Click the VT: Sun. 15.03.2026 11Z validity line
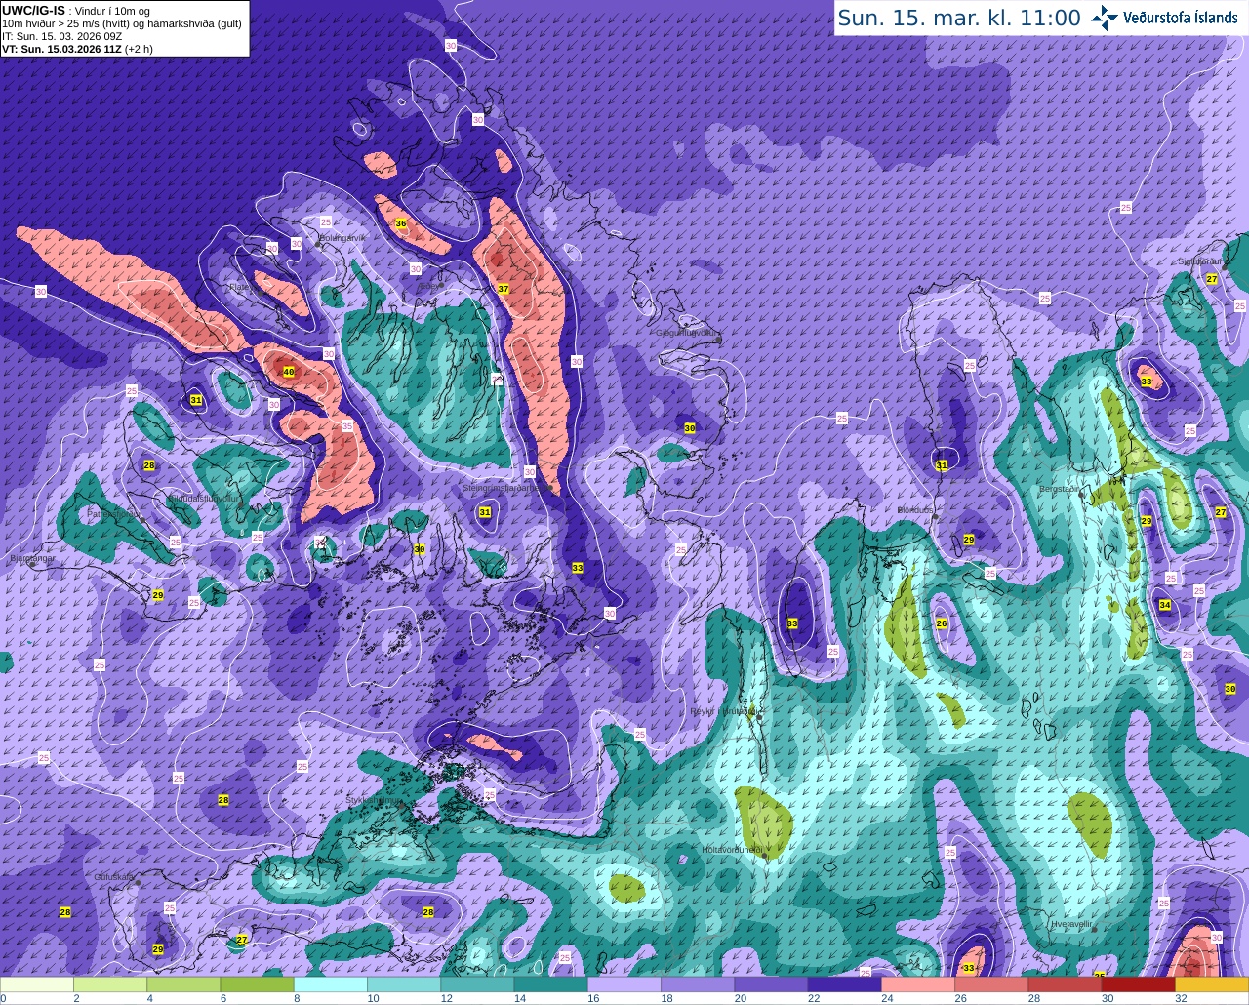 pyautogui.click(x=77, y=48)
